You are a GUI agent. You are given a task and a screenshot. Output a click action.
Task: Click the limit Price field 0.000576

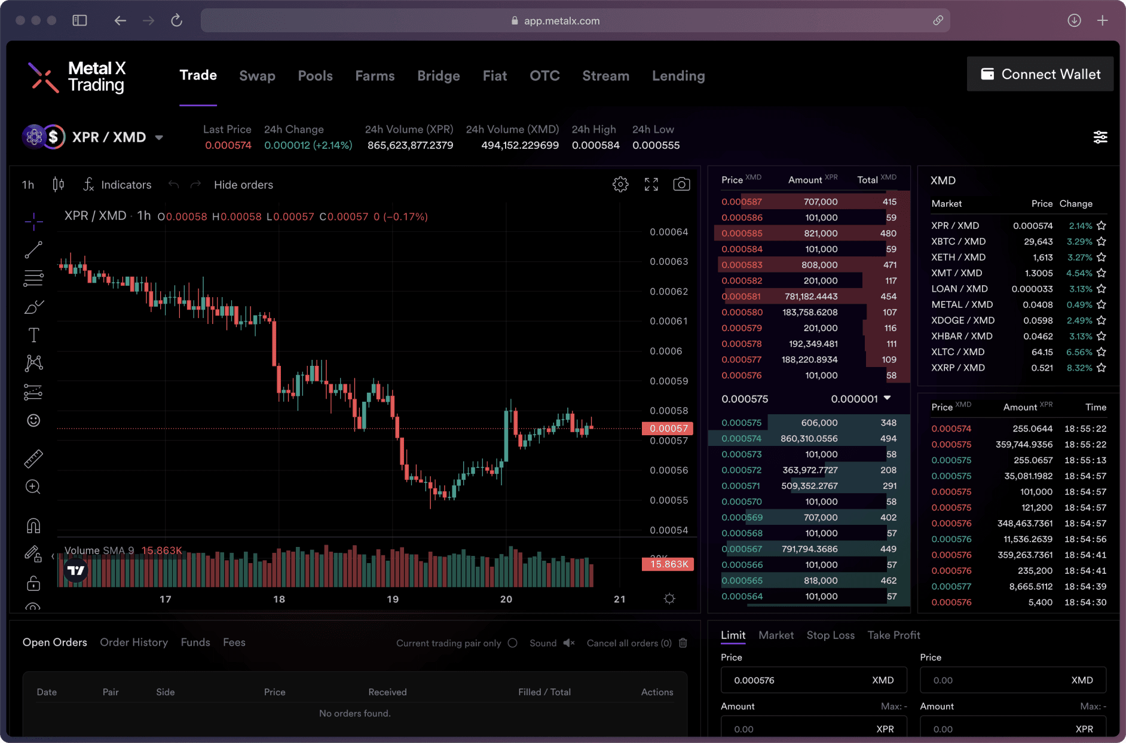(813, 680)
